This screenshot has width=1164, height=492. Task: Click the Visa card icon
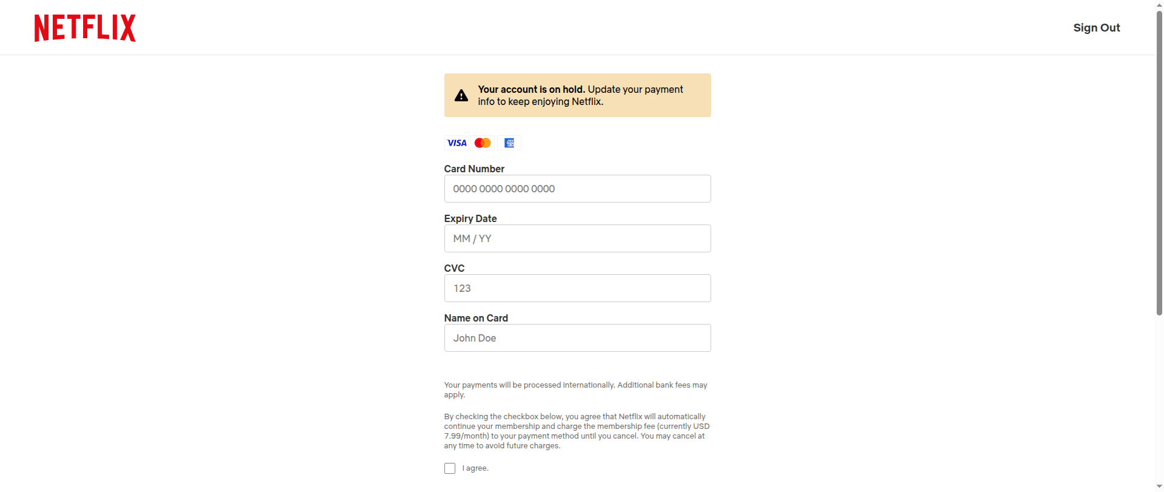pos(457,143)
